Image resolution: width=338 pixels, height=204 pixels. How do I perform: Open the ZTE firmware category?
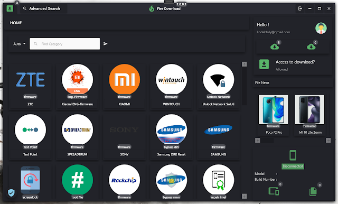(x=30, y=86)
